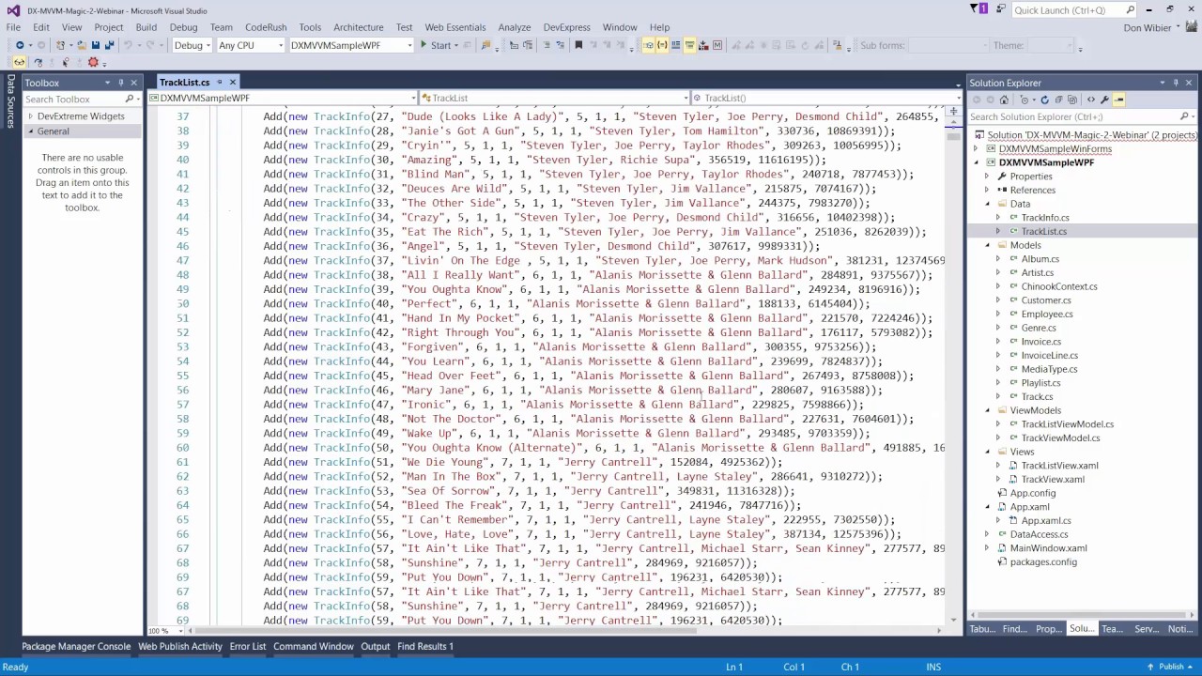This screenshot has height=676, width=1202.
Task: Click the View Code icon in Solution Explorer
Action: 1090,100
